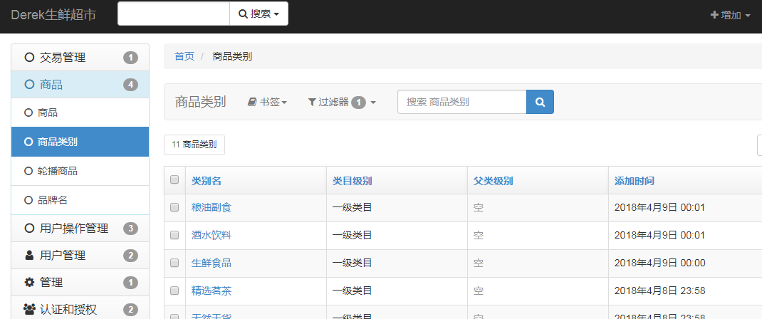Click the blue search button beside 搜索 商品类别
The width and height of the screenshot is (762, 319).
(540, 102)
